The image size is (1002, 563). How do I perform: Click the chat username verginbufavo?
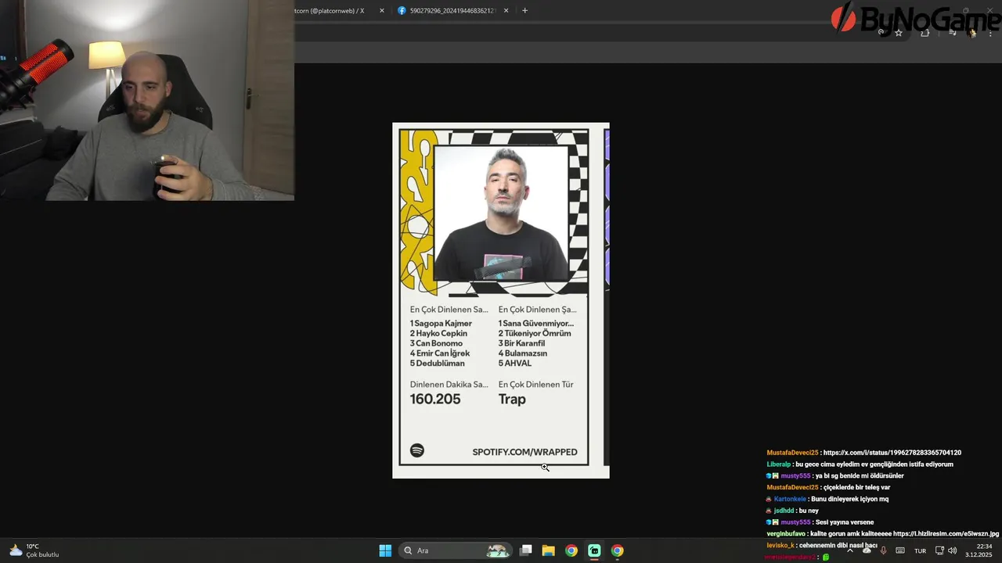(x=788, y=534)
